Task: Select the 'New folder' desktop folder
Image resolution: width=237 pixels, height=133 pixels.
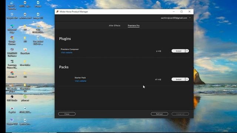Action: [25, 63]
